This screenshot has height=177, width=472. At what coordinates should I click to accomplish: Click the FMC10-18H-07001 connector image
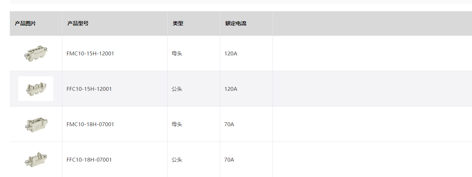[x=36, y=124]
